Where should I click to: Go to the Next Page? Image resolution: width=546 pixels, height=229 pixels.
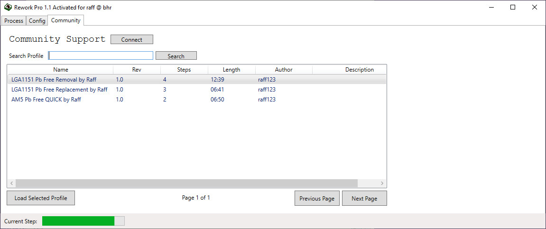pos(364,199)
